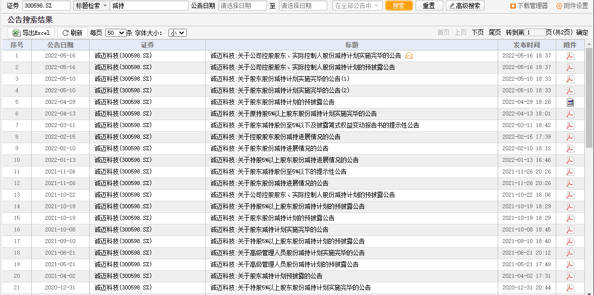Open PDF attachment for row 21 announcement
The width and height of the screenshot is (594, 295).
coord(570,288)
